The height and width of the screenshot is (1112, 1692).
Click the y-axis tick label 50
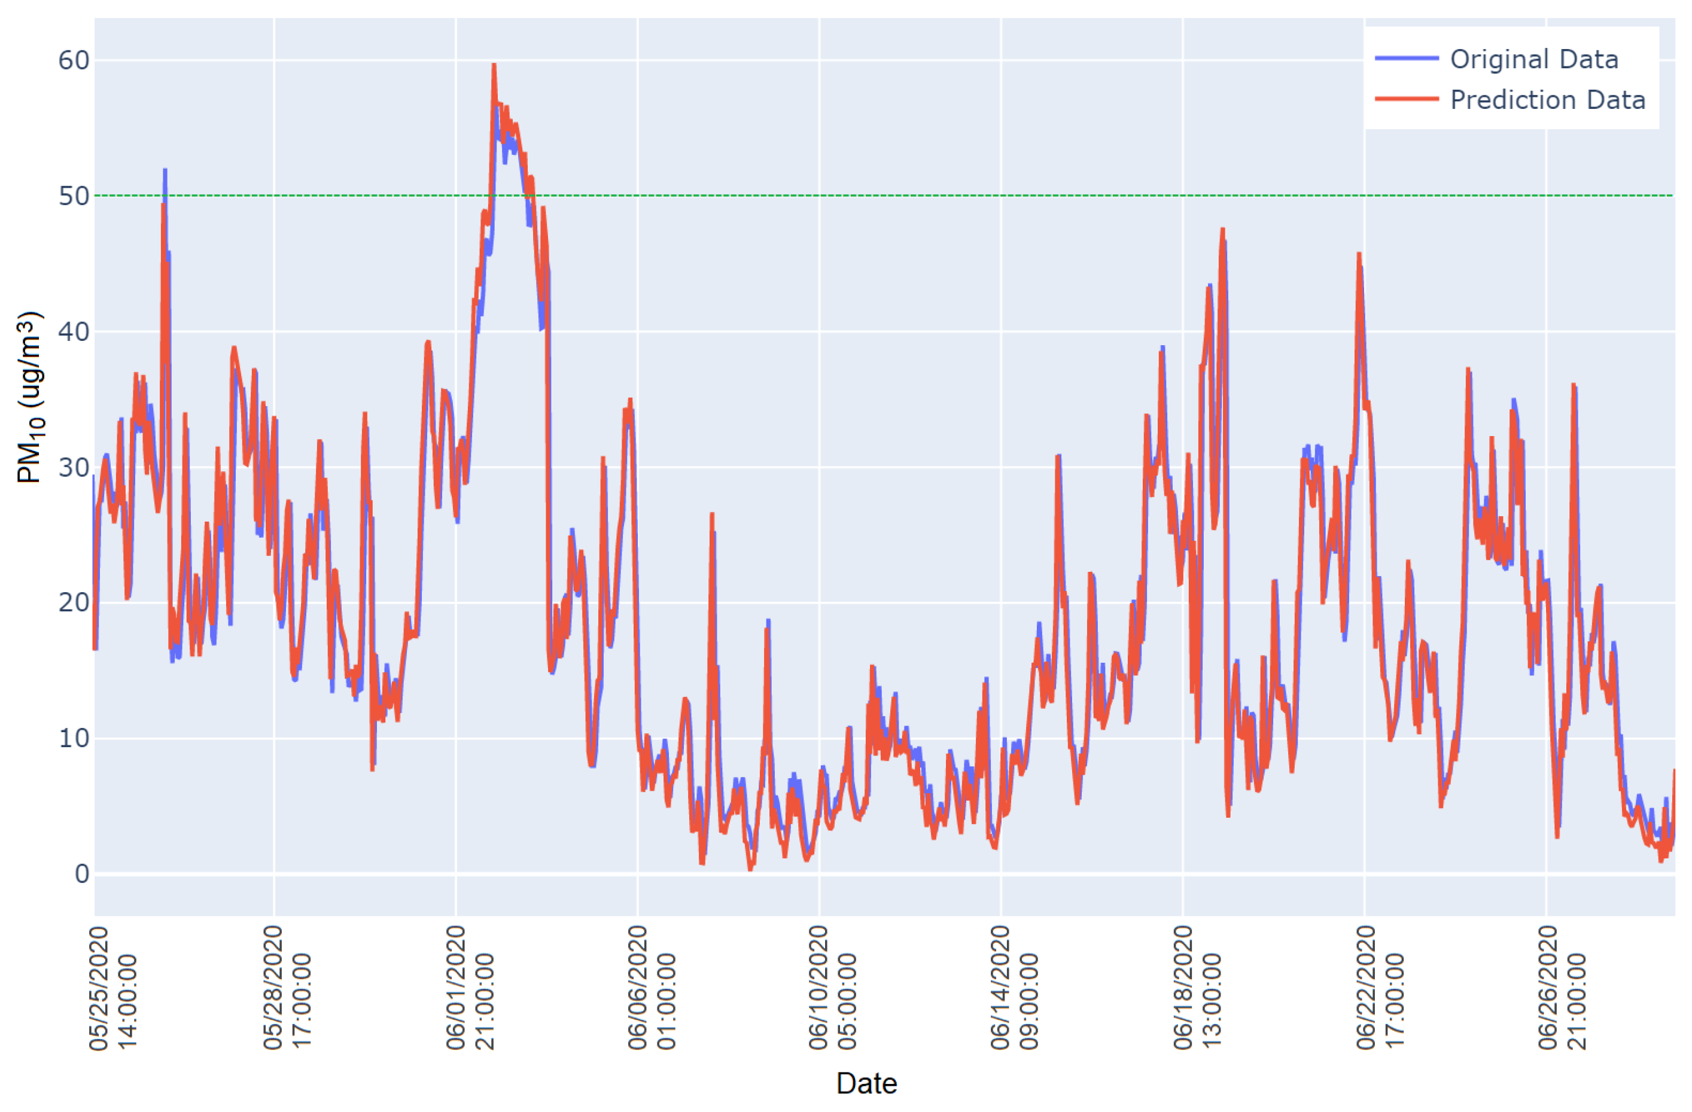point(74,196)
